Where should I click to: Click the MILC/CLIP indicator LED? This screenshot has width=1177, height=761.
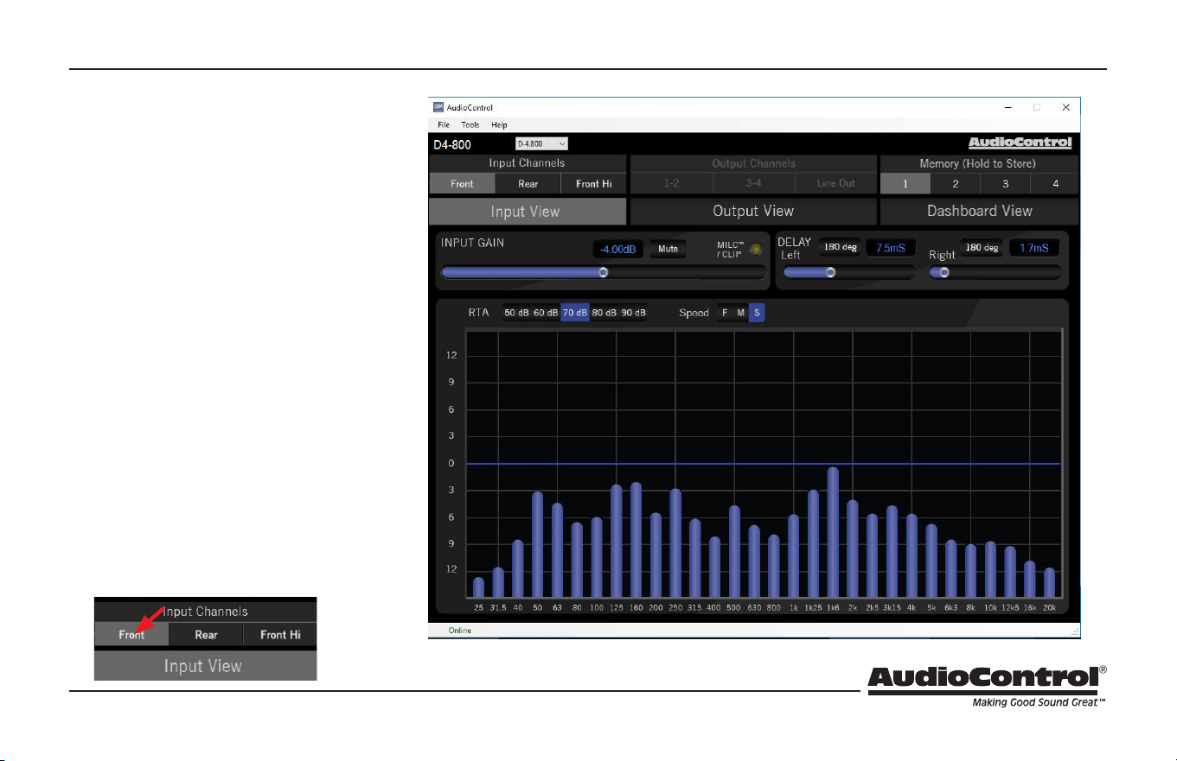[756, 250]
